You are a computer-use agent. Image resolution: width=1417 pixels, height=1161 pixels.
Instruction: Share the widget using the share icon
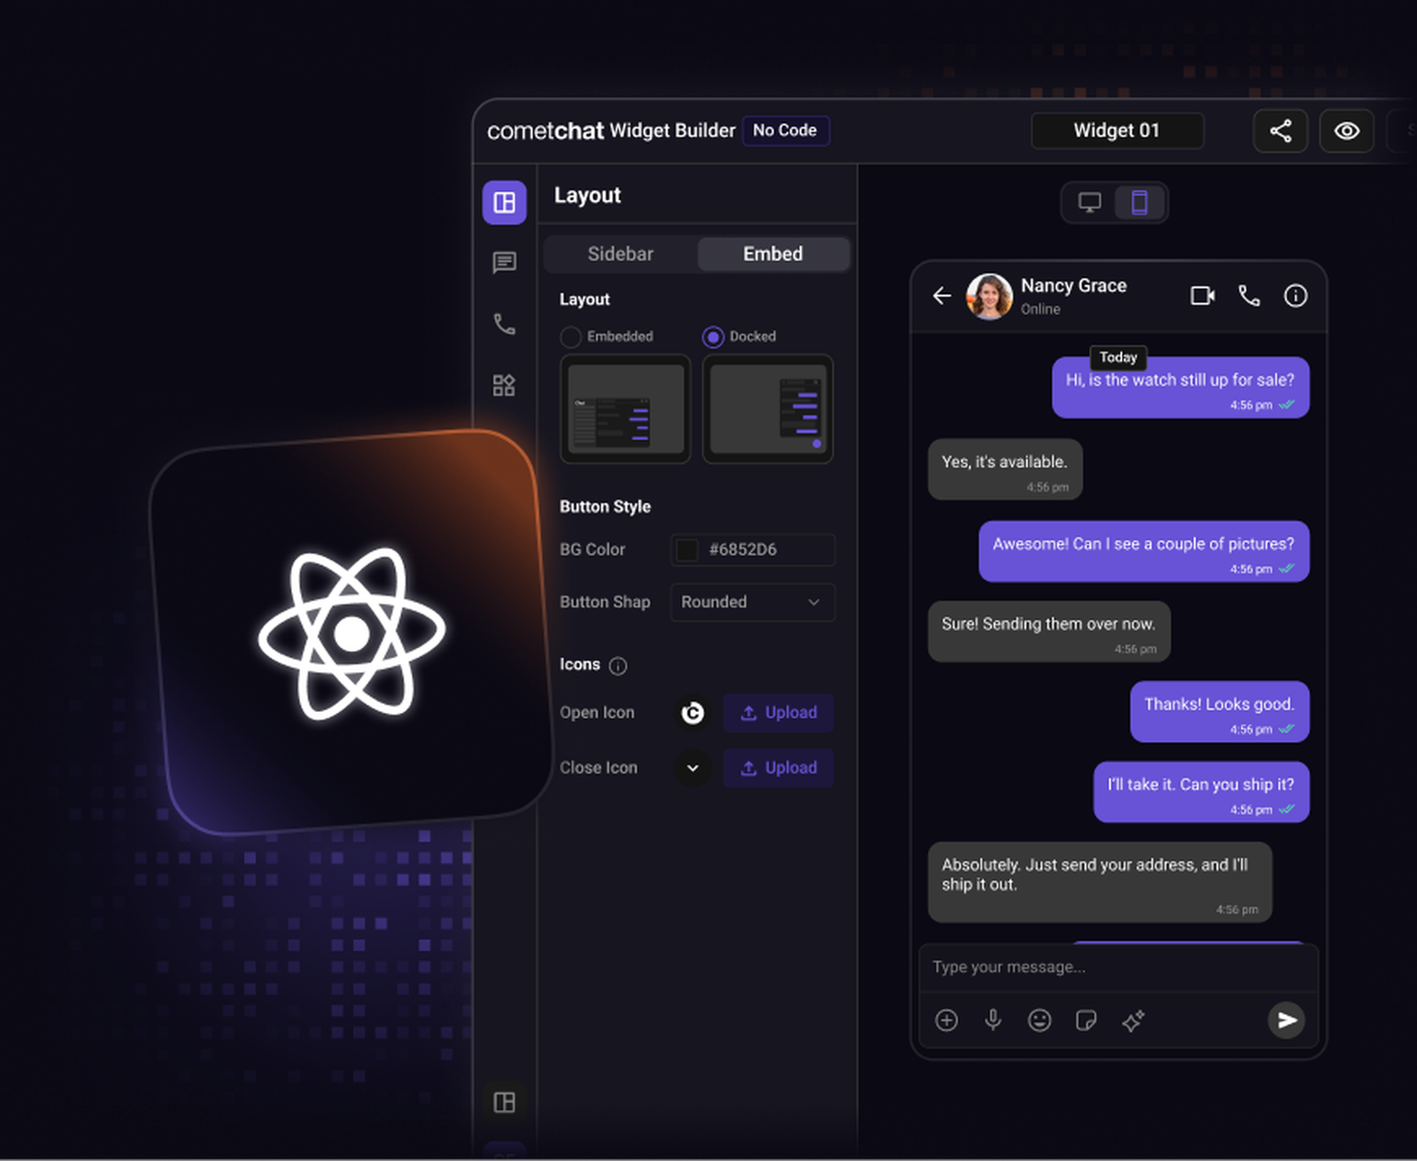click(x=1281, y=131)
